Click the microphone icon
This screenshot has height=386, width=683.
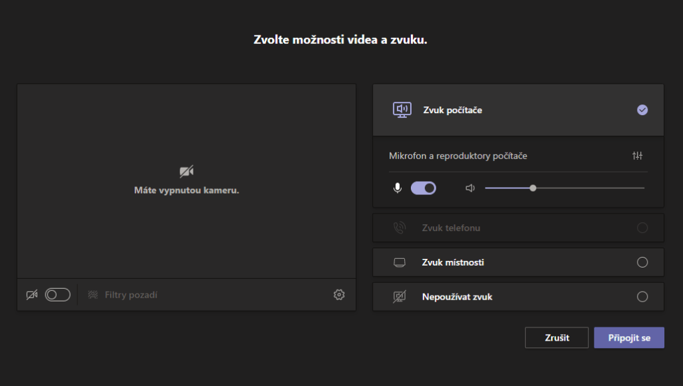click(398, 188)
